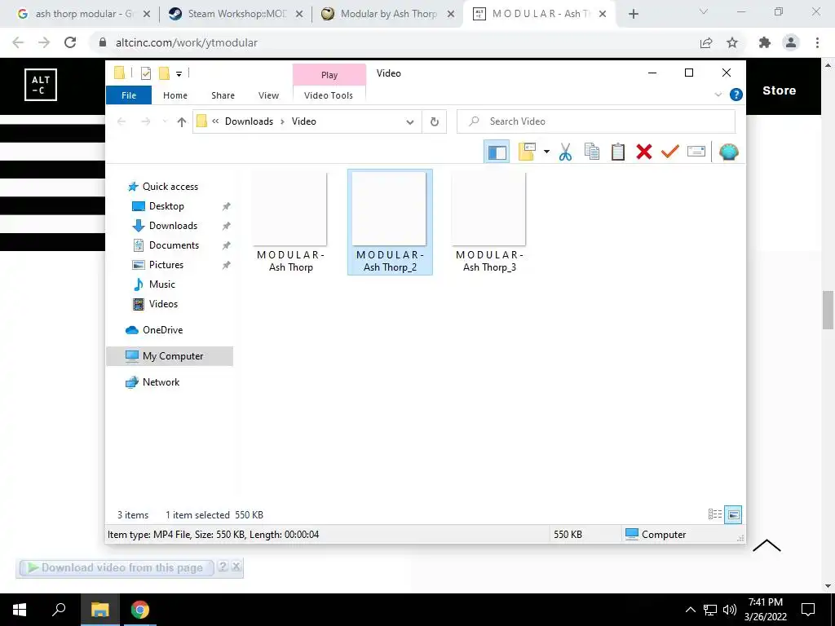Click the orange checkmark Properties icon

tap(670, 152)
